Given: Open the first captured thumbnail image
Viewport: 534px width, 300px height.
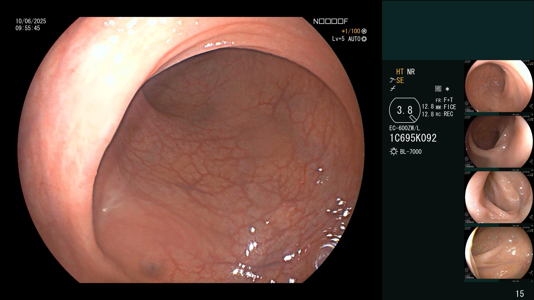Looking at the screenshot, I should tap(499, 86).
